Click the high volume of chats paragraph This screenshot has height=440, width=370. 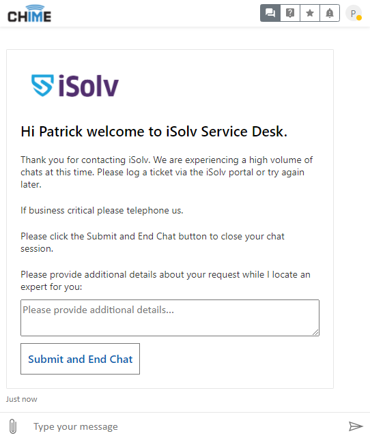[x=167, y=172]
